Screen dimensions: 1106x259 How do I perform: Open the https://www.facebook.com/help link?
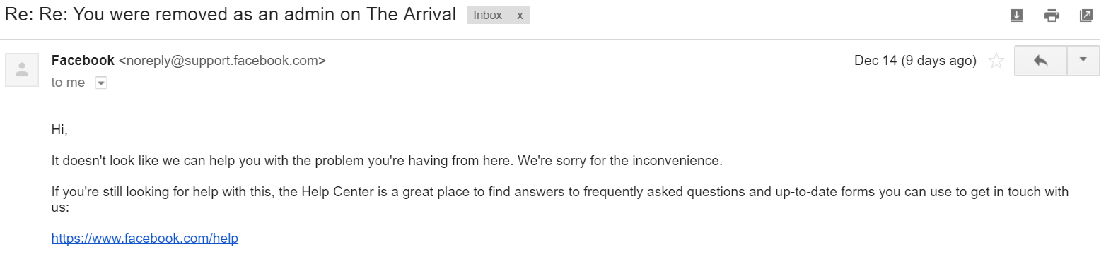(x=145, y=239)
